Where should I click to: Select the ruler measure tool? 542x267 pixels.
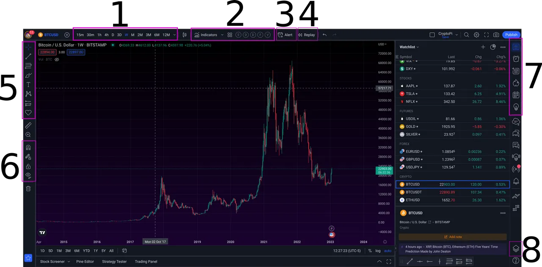(x=28, y=125)
